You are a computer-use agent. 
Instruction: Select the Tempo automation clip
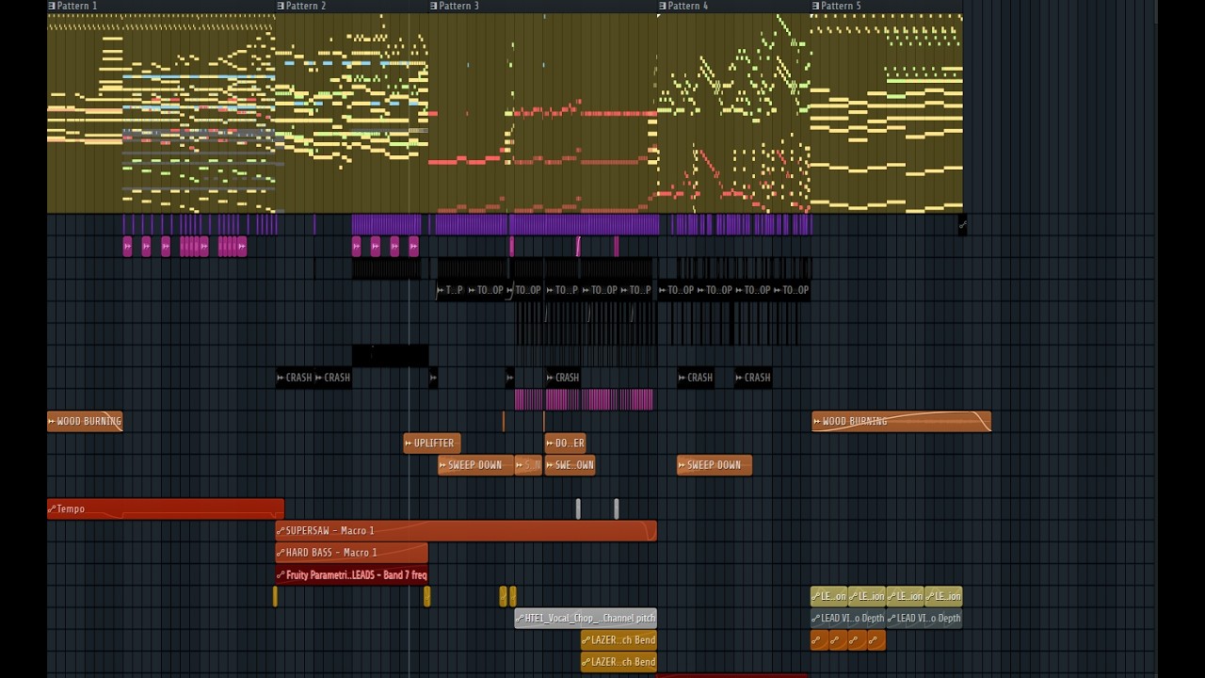tap(166, 508)
